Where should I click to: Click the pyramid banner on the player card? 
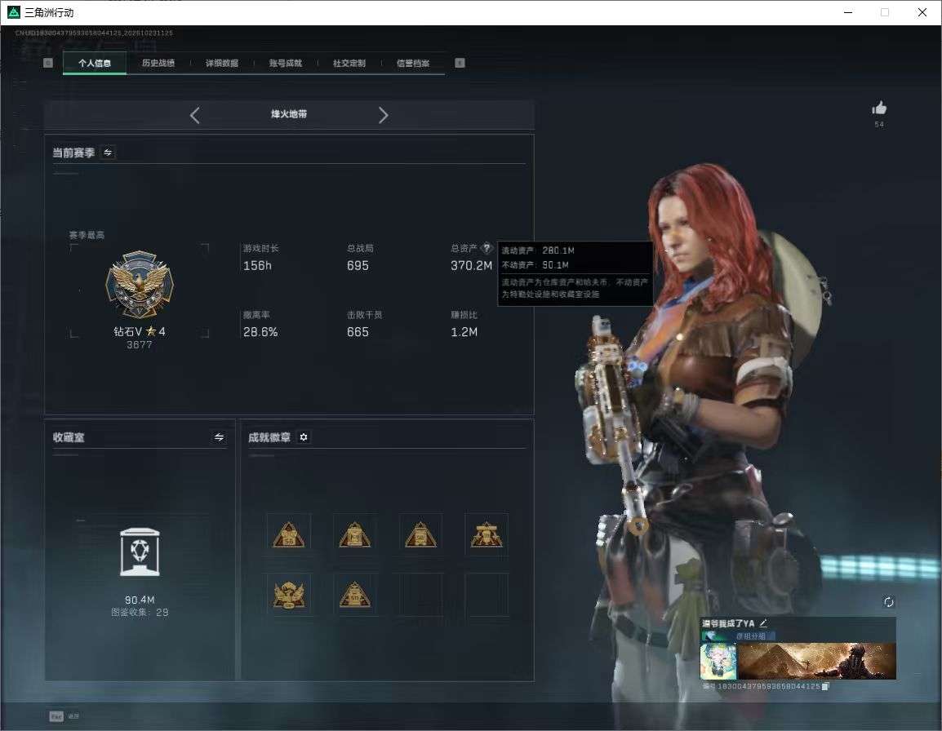coord(817,662)
